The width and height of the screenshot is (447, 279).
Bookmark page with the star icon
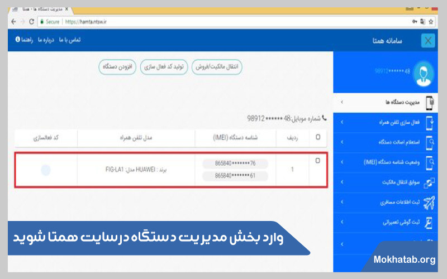tap(431, 22)
